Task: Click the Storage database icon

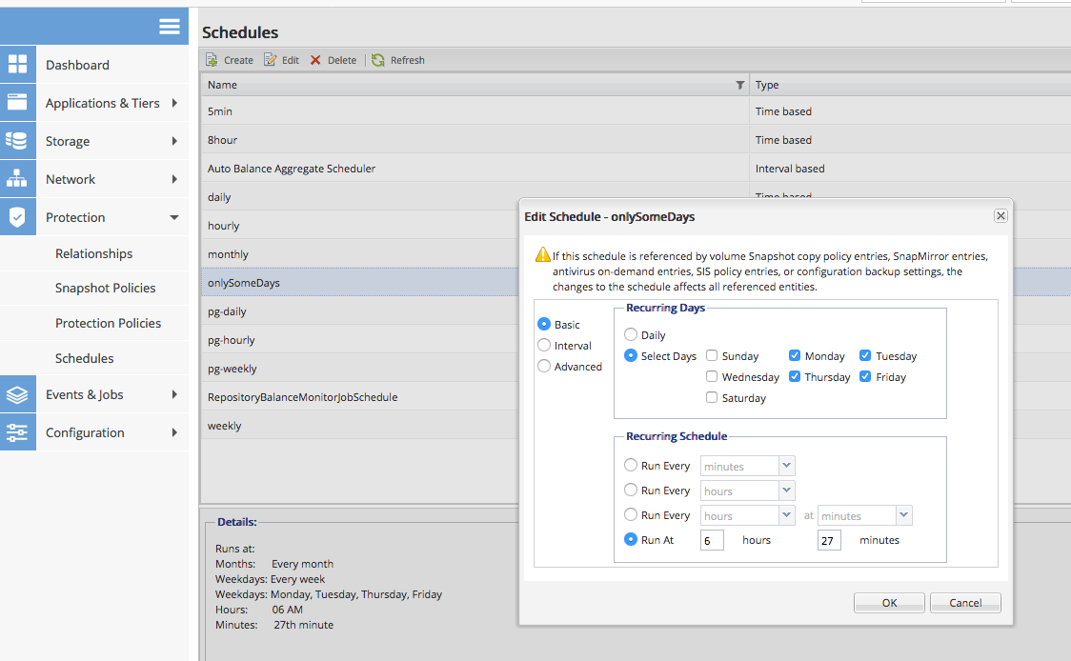Action: click(x=17, y=141)
